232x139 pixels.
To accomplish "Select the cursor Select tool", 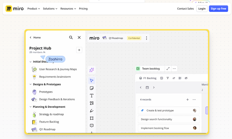I will click(92, 81).
